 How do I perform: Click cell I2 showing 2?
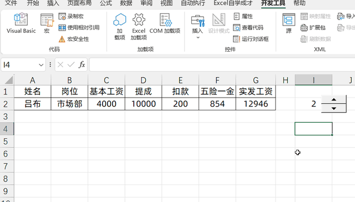click(313, 104)
